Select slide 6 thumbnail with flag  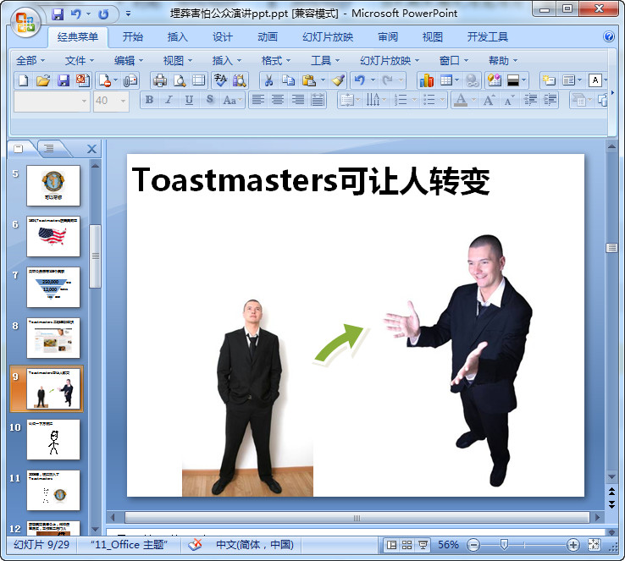point(53,237)
